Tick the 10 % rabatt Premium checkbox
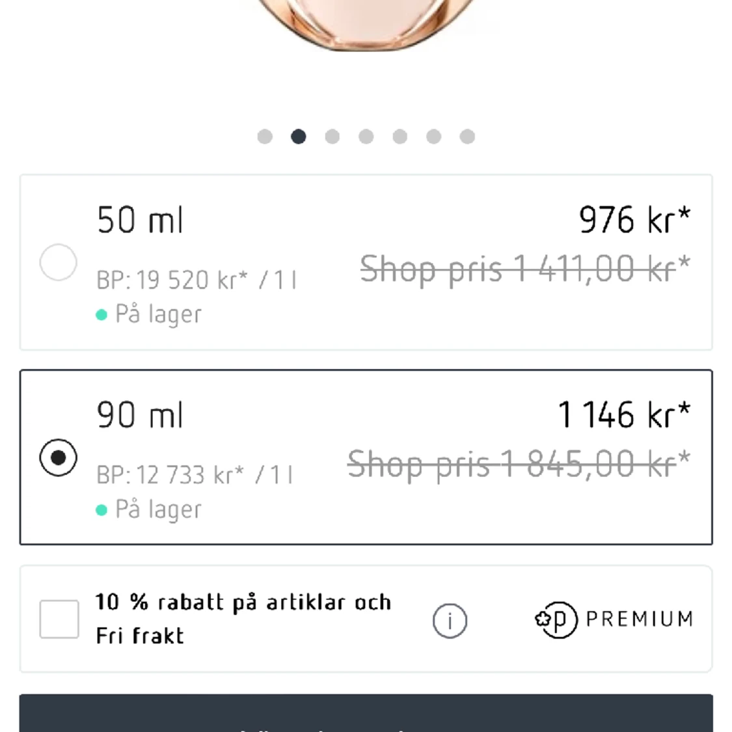The image size is (732, 732). point(59,619)
